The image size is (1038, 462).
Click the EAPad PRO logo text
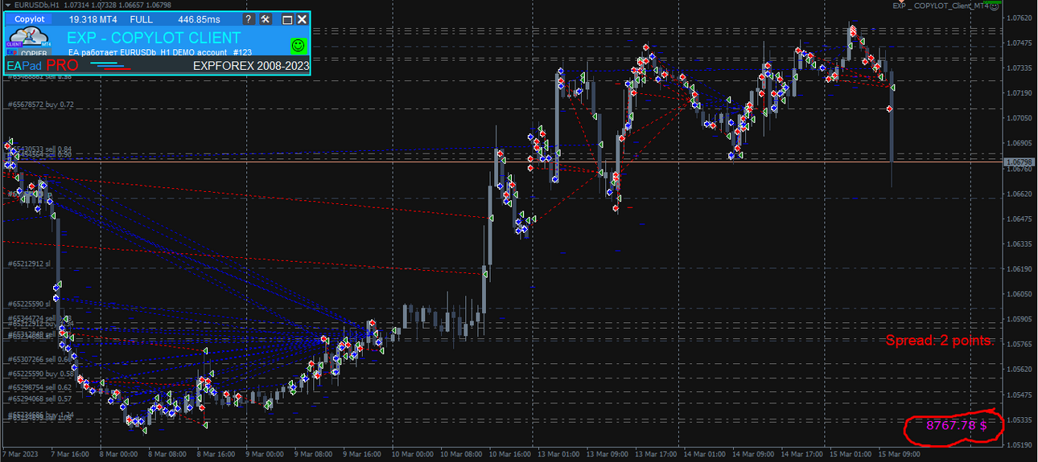click(x=42, y=66)
